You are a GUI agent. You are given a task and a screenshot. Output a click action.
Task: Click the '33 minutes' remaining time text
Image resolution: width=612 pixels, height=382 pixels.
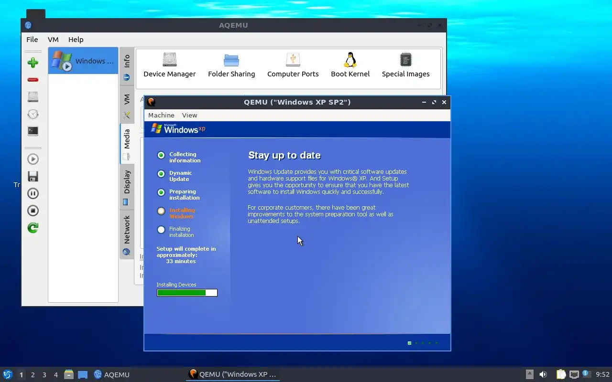click(181, 261)
